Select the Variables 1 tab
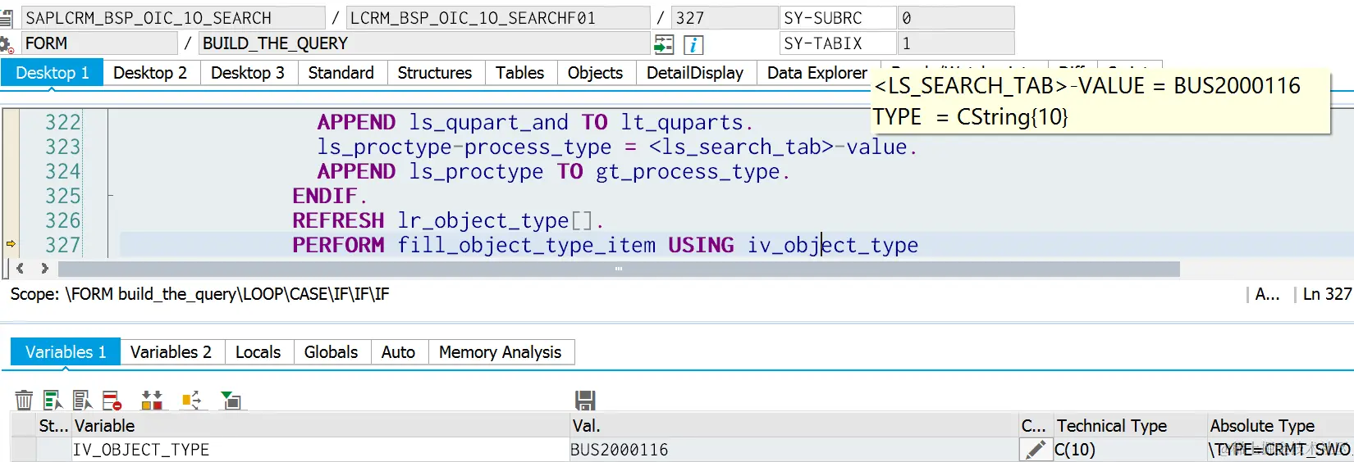 [x=66, y=352]
